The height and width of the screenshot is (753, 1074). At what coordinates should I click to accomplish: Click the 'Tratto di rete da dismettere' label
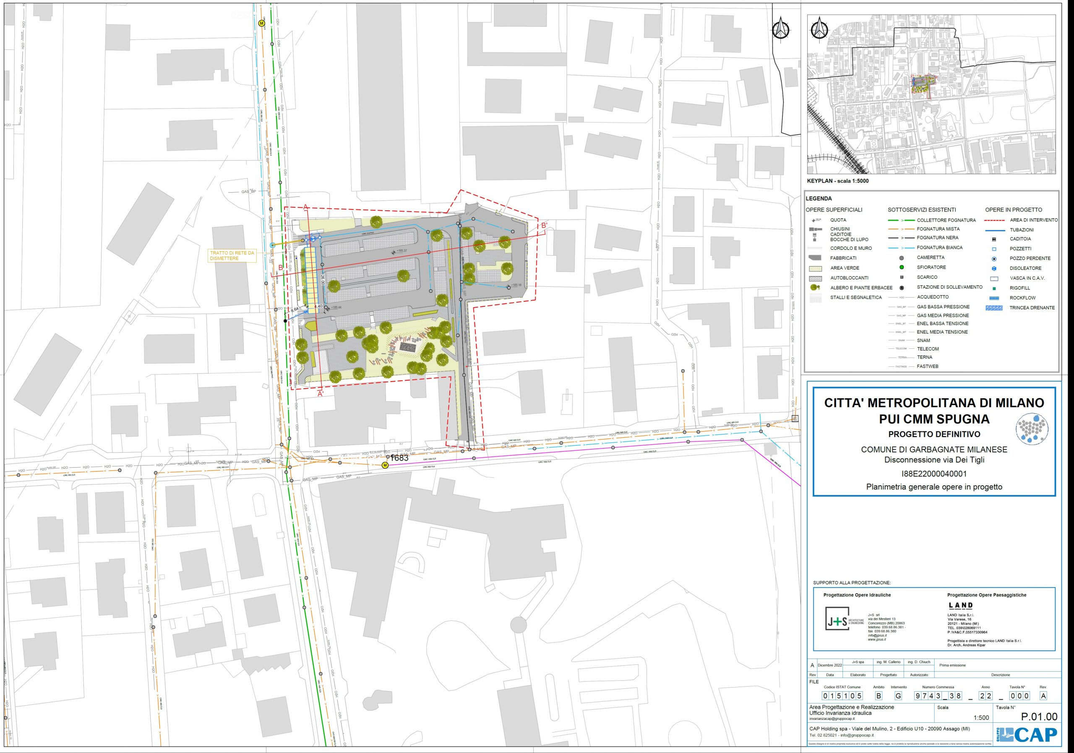click(232, 256)
